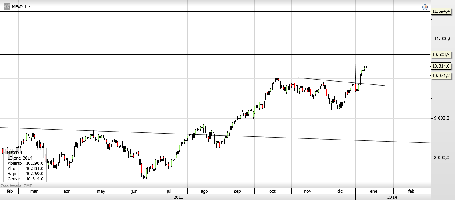Click the jun month label on time axis
Viewport: 455px width, 200px height.
pos(134,191)
